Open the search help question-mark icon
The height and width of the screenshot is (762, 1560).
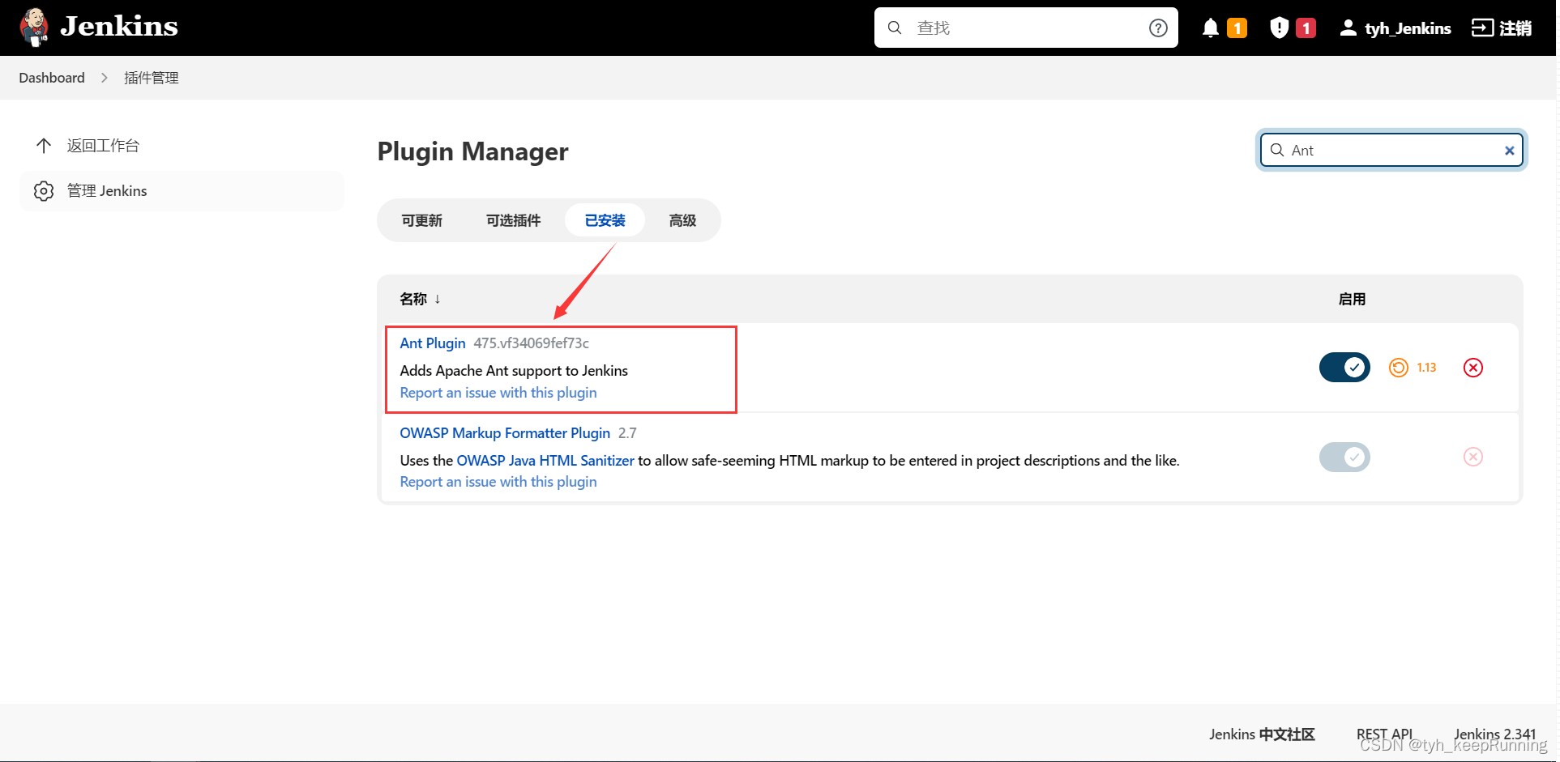(x=1158, y=28)
